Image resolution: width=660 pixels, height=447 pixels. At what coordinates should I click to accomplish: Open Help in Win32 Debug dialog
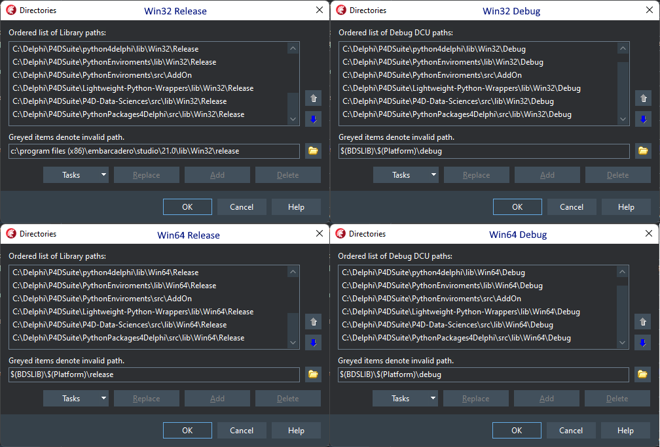click(x=626, y=207)
